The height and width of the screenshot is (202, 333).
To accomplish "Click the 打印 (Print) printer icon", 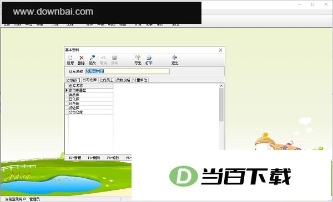I will (149, 60).
